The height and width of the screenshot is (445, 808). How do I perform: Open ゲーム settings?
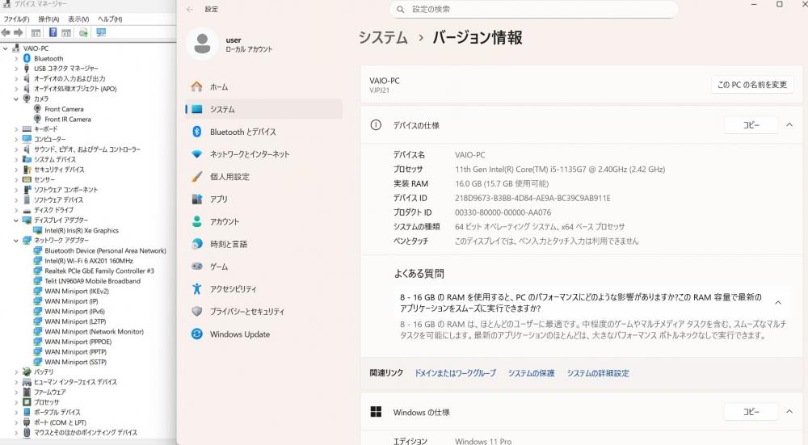pos(263,267)
